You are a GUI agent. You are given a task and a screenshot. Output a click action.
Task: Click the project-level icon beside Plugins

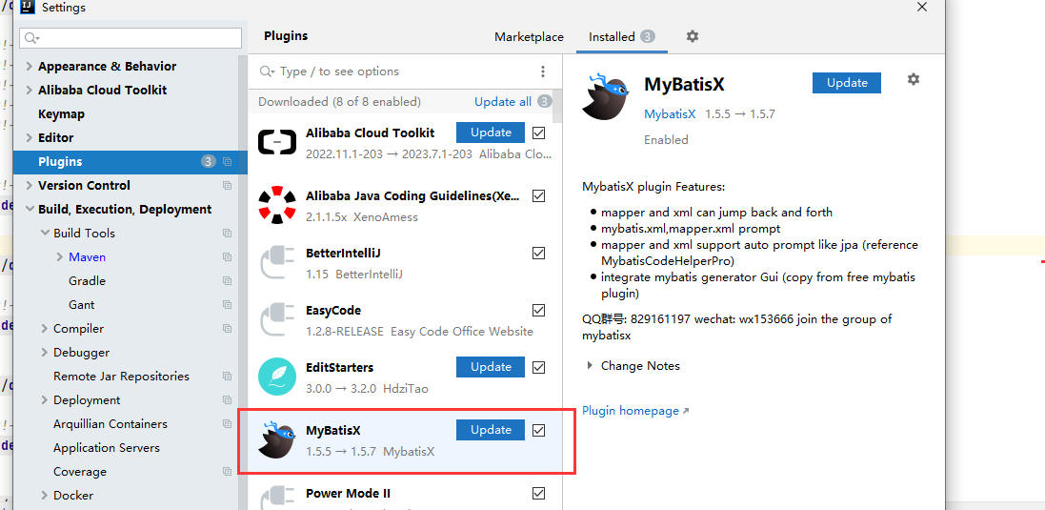coord(228,161)
